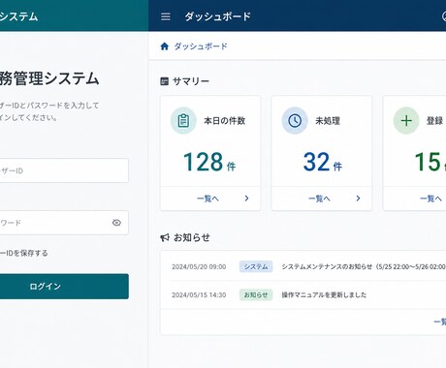The image size is (446, 368).
Task: Click the chevron arrow in the 128件 card
Action: pyautogui.click(x=246, y=199)
